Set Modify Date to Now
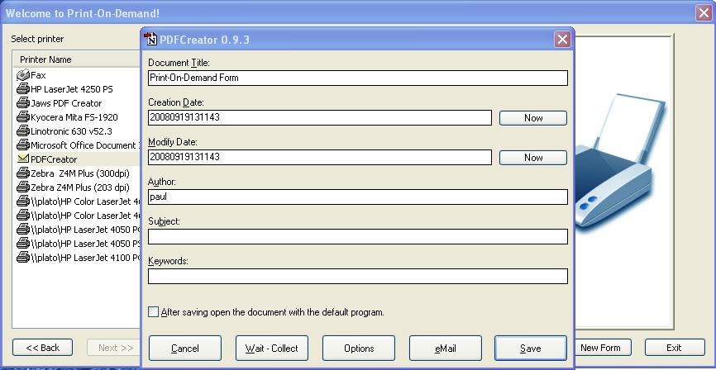716x370 pixels. click(x=532, y=158)
